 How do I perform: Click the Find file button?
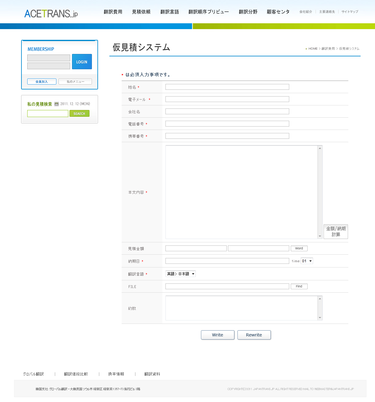(x=299, y=286)
